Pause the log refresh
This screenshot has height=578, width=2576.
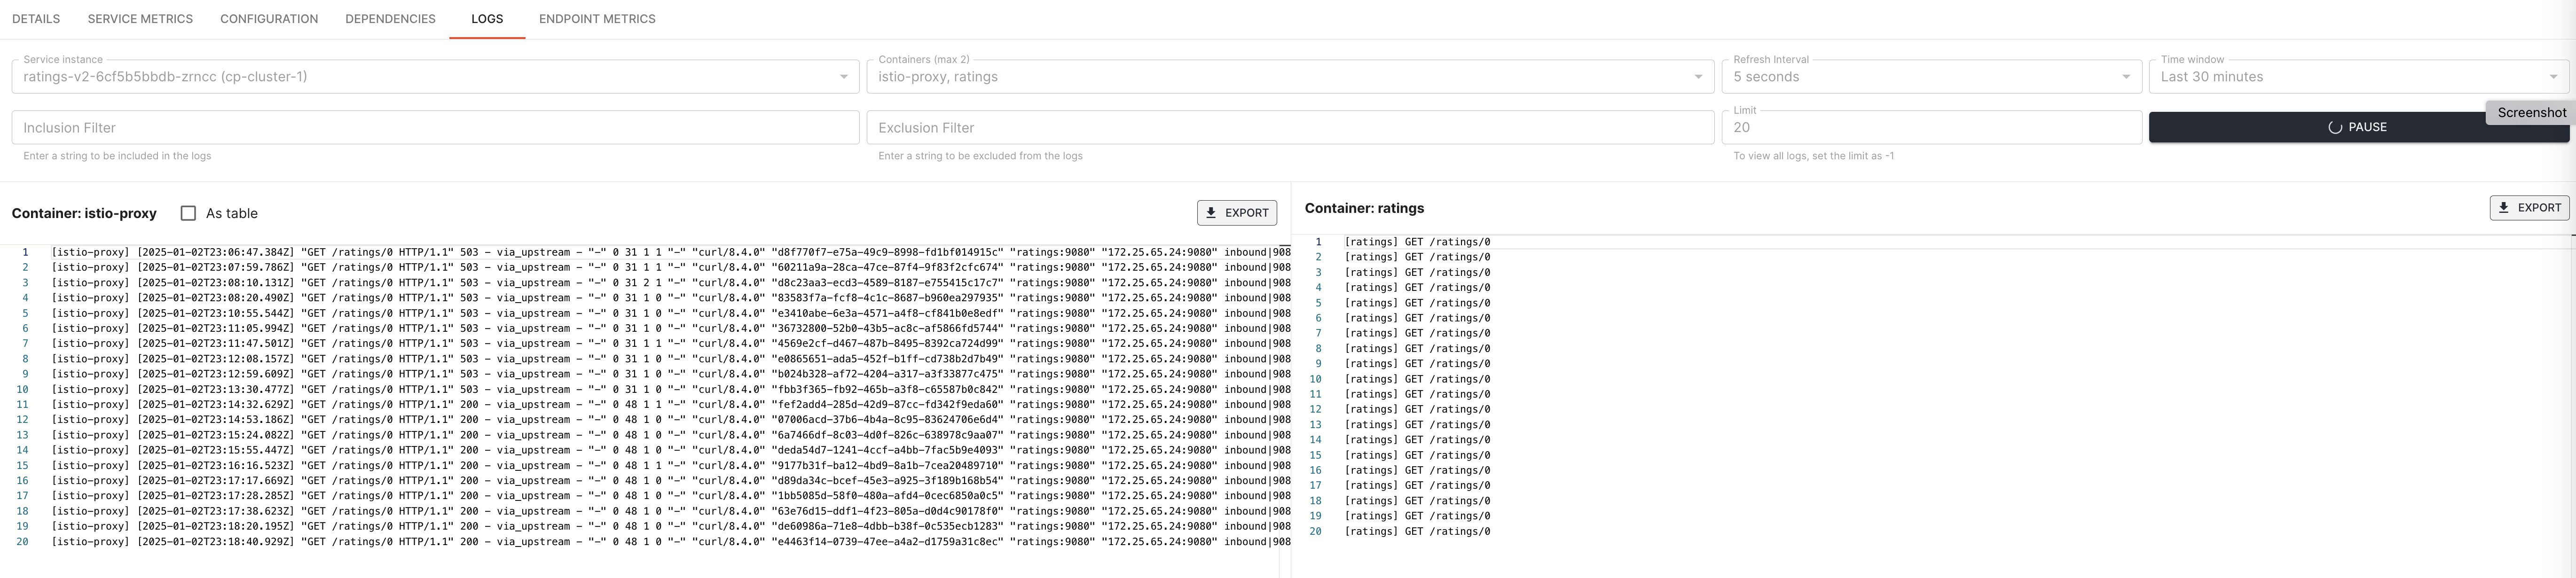tap(2358, 127)
